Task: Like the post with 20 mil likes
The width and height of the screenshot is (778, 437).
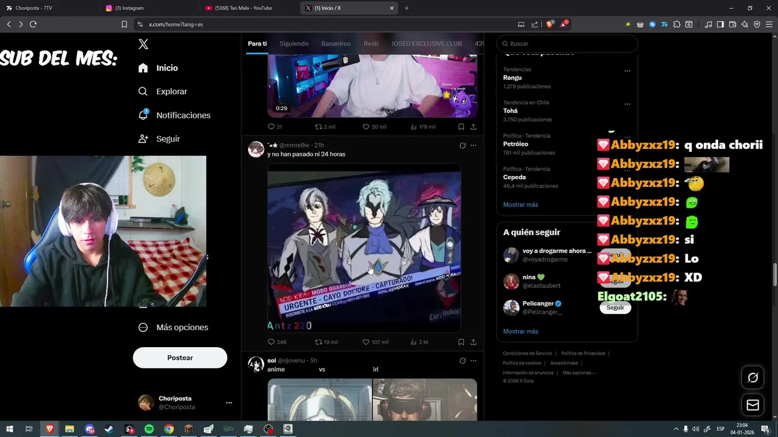Action: tap(374, 127)
